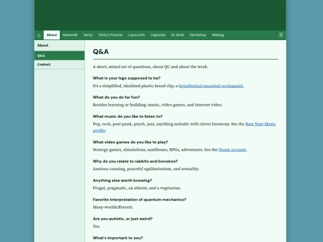Open the Verity tab
323x242 pixels.
coord(88,35)
